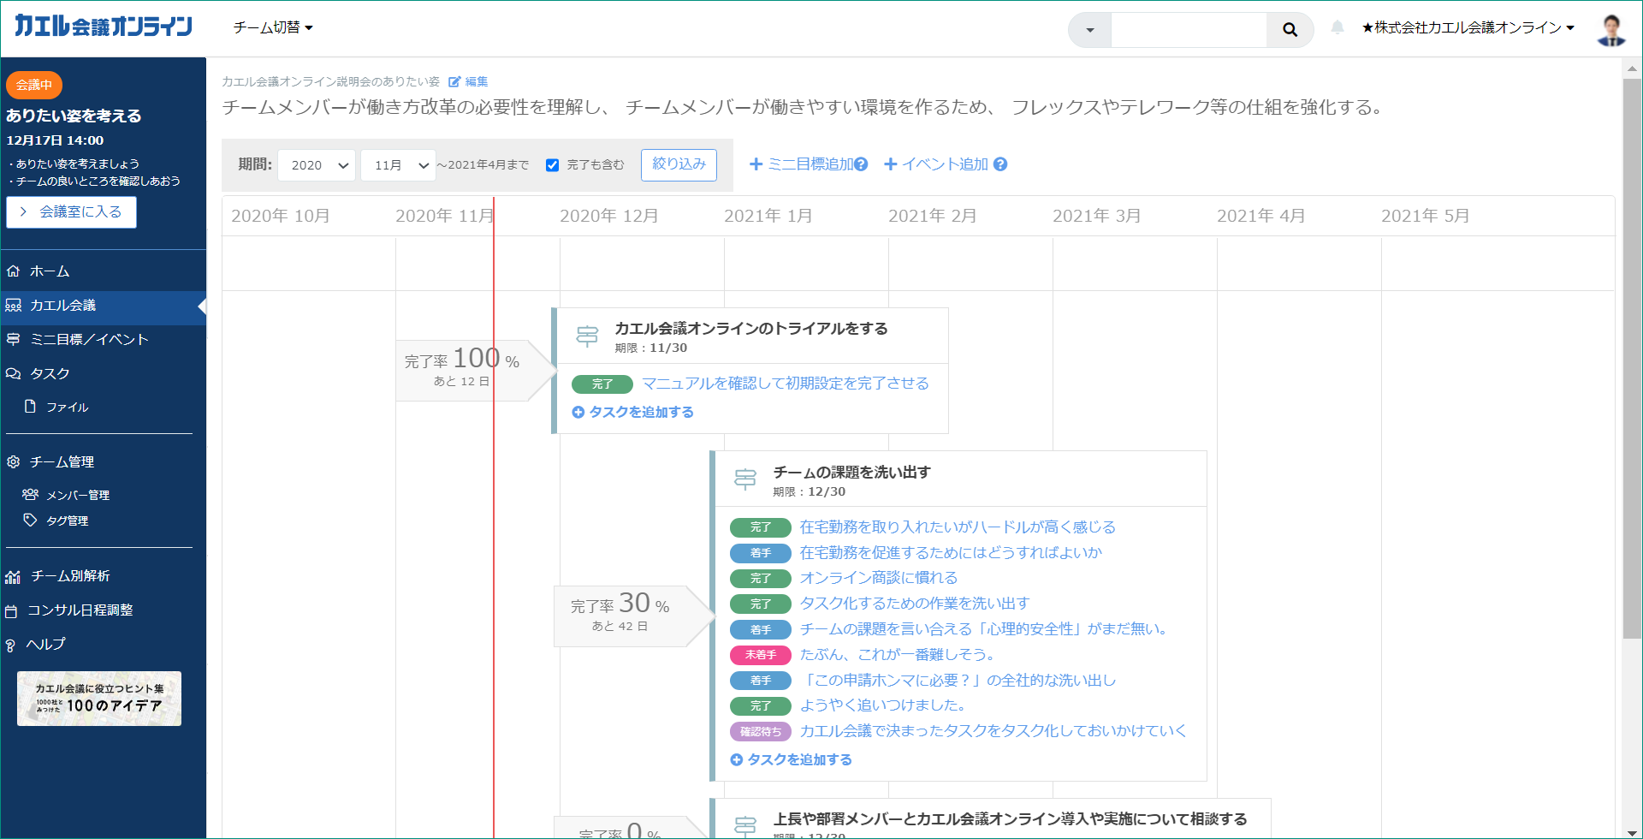The width and height of the screenshot is (1643, 839).
Task: Expand the チーム切替 dropdown menu
Action: pyautogui.click(x=273, y=27)
